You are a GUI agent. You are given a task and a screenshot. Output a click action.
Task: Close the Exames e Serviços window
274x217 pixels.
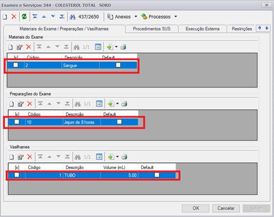click(x=267, y=5)
